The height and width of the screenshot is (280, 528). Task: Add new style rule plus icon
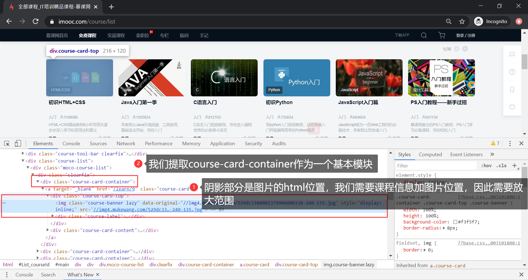click(x=514, y=166)
